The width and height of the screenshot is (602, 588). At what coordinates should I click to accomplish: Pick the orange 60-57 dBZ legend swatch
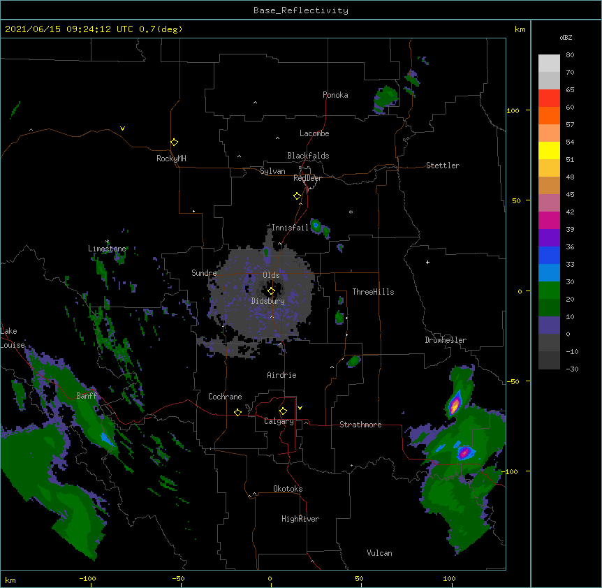(549, 115)
